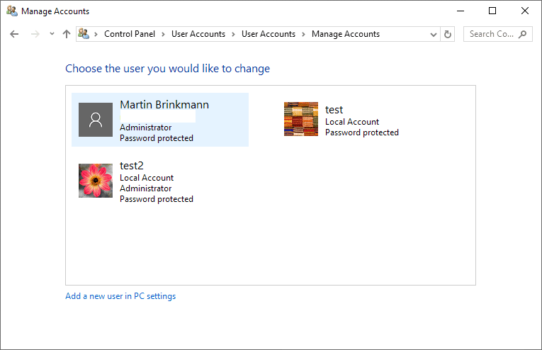Open second User Accounts breadcrumb
542x350 pixels.
point(269,34)
